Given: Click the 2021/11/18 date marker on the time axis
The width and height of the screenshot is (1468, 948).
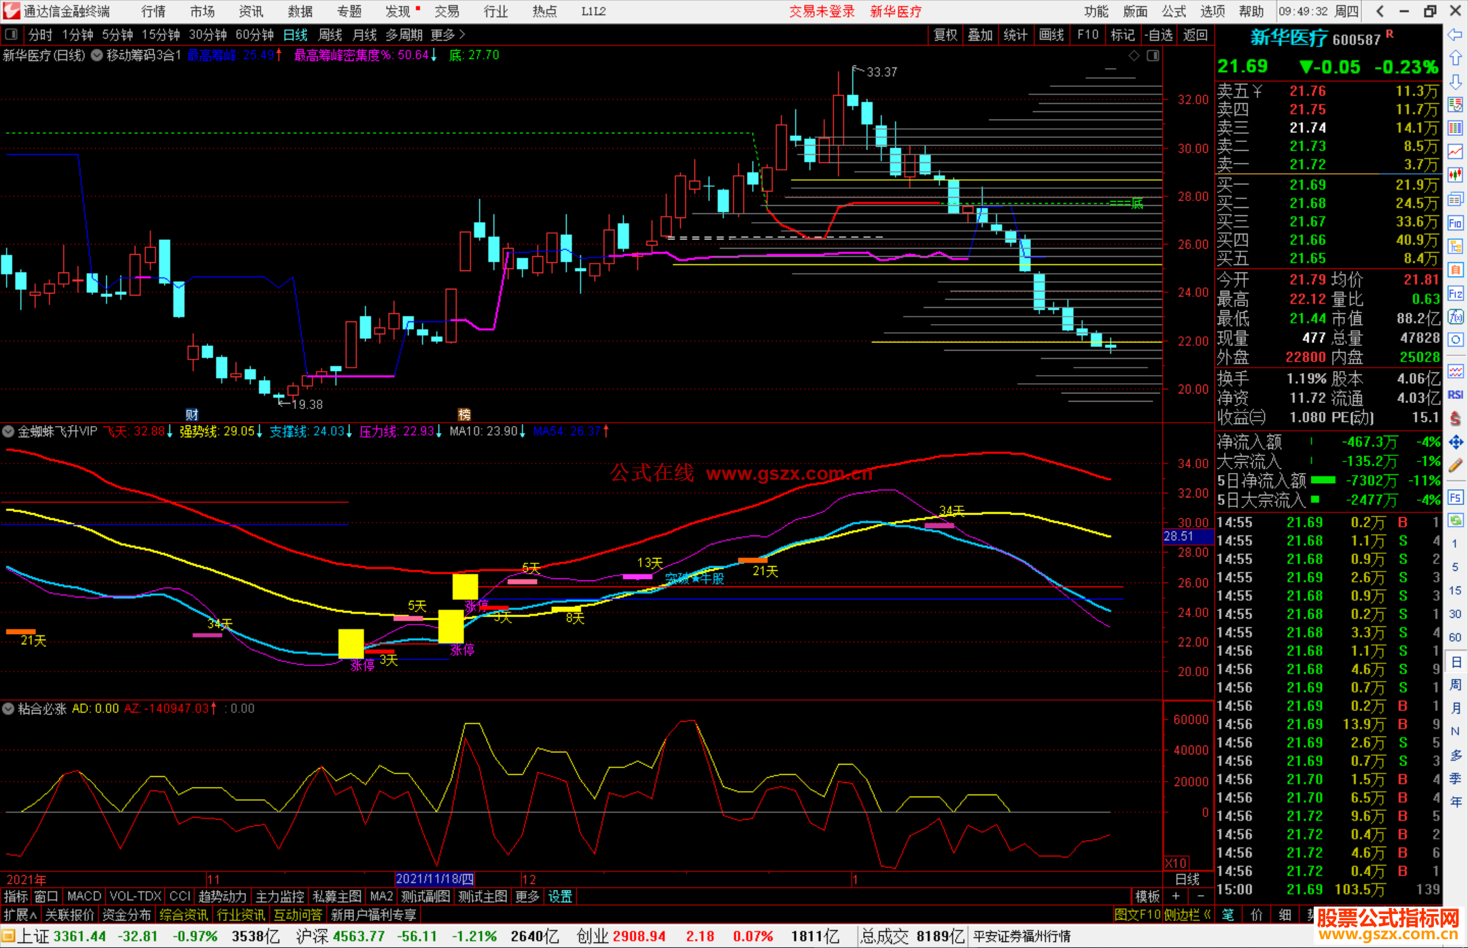Looking at the screenshot, I should point(435,879).
